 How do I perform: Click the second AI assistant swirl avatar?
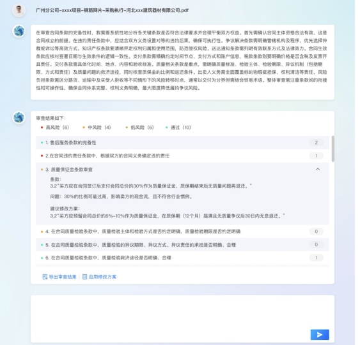tap(19, 117)
